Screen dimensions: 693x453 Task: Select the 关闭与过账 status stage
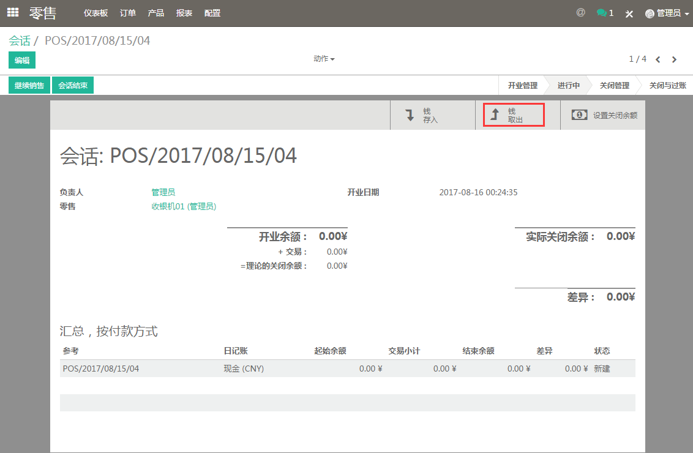(x=667, y=86)
